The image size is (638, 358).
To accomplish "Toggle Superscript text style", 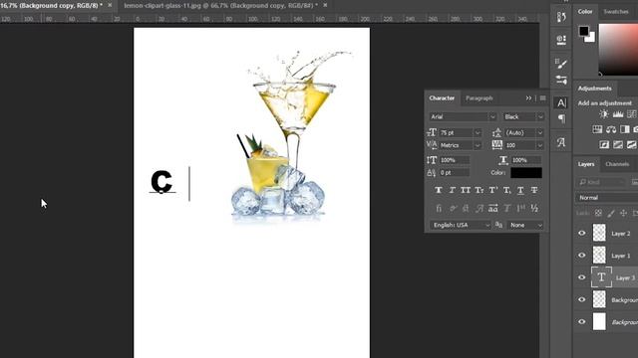I will (x=493, y=190).
